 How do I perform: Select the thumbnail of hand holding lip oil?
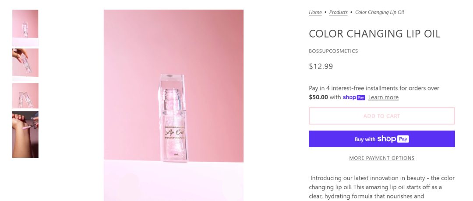[x=25, y=63]
